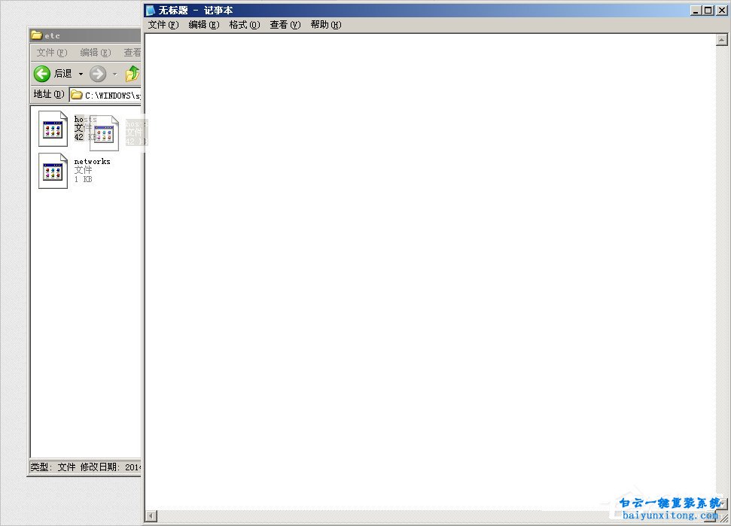Open the 查看(V) menu in Notepad
Viewport: 731px width, 526px height.
point(285,25)
